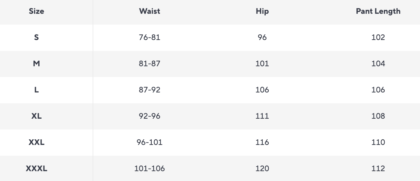Screen dimensions: 420x181
Task: Click the Waist column header
Action: click(149, 11)
